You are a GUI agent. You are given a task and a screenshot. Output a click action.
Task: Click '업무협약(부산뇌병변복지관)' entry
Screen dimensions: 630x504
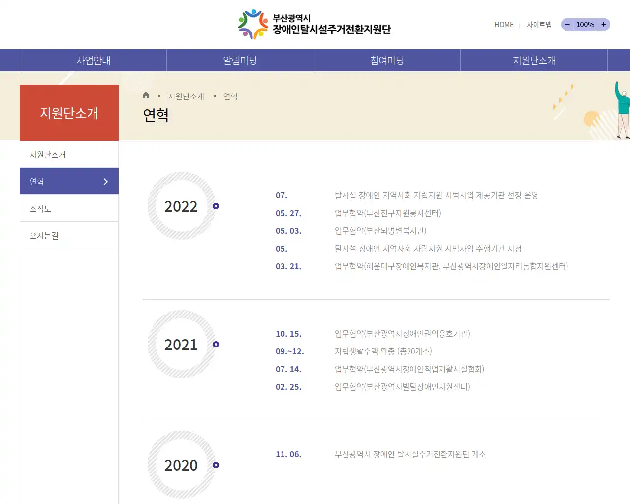point(380,231)
